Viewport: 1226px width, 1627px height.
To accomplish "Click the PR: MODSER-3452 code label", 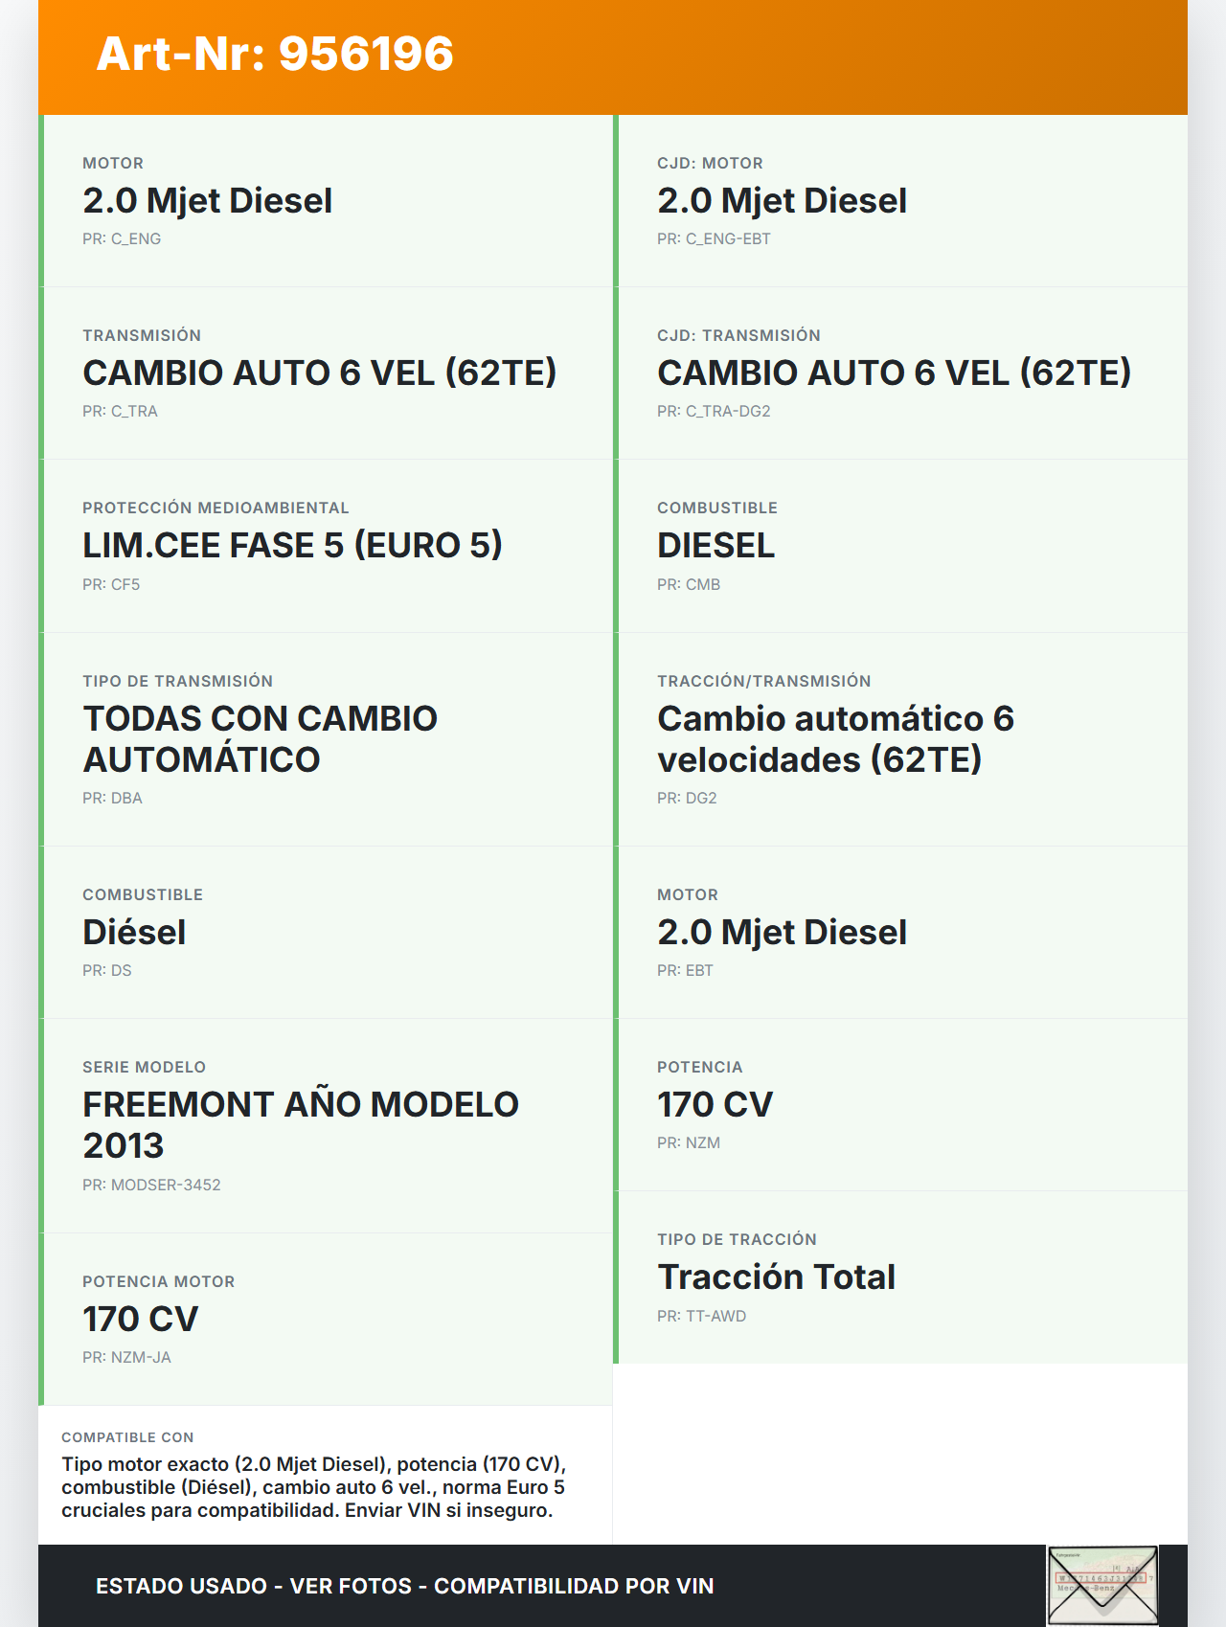I will tap(151, 1185).
